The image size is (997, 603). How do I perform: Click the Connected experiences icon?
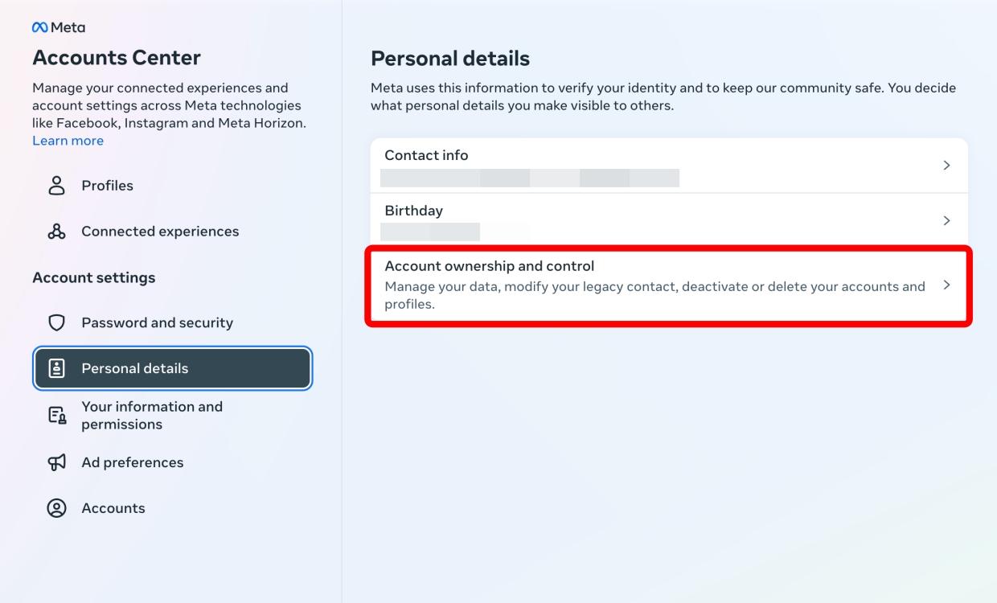(55, 231)
